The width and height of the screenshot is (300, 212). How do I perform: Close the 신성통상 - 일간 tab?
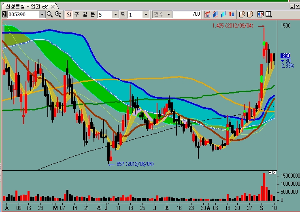53,7
